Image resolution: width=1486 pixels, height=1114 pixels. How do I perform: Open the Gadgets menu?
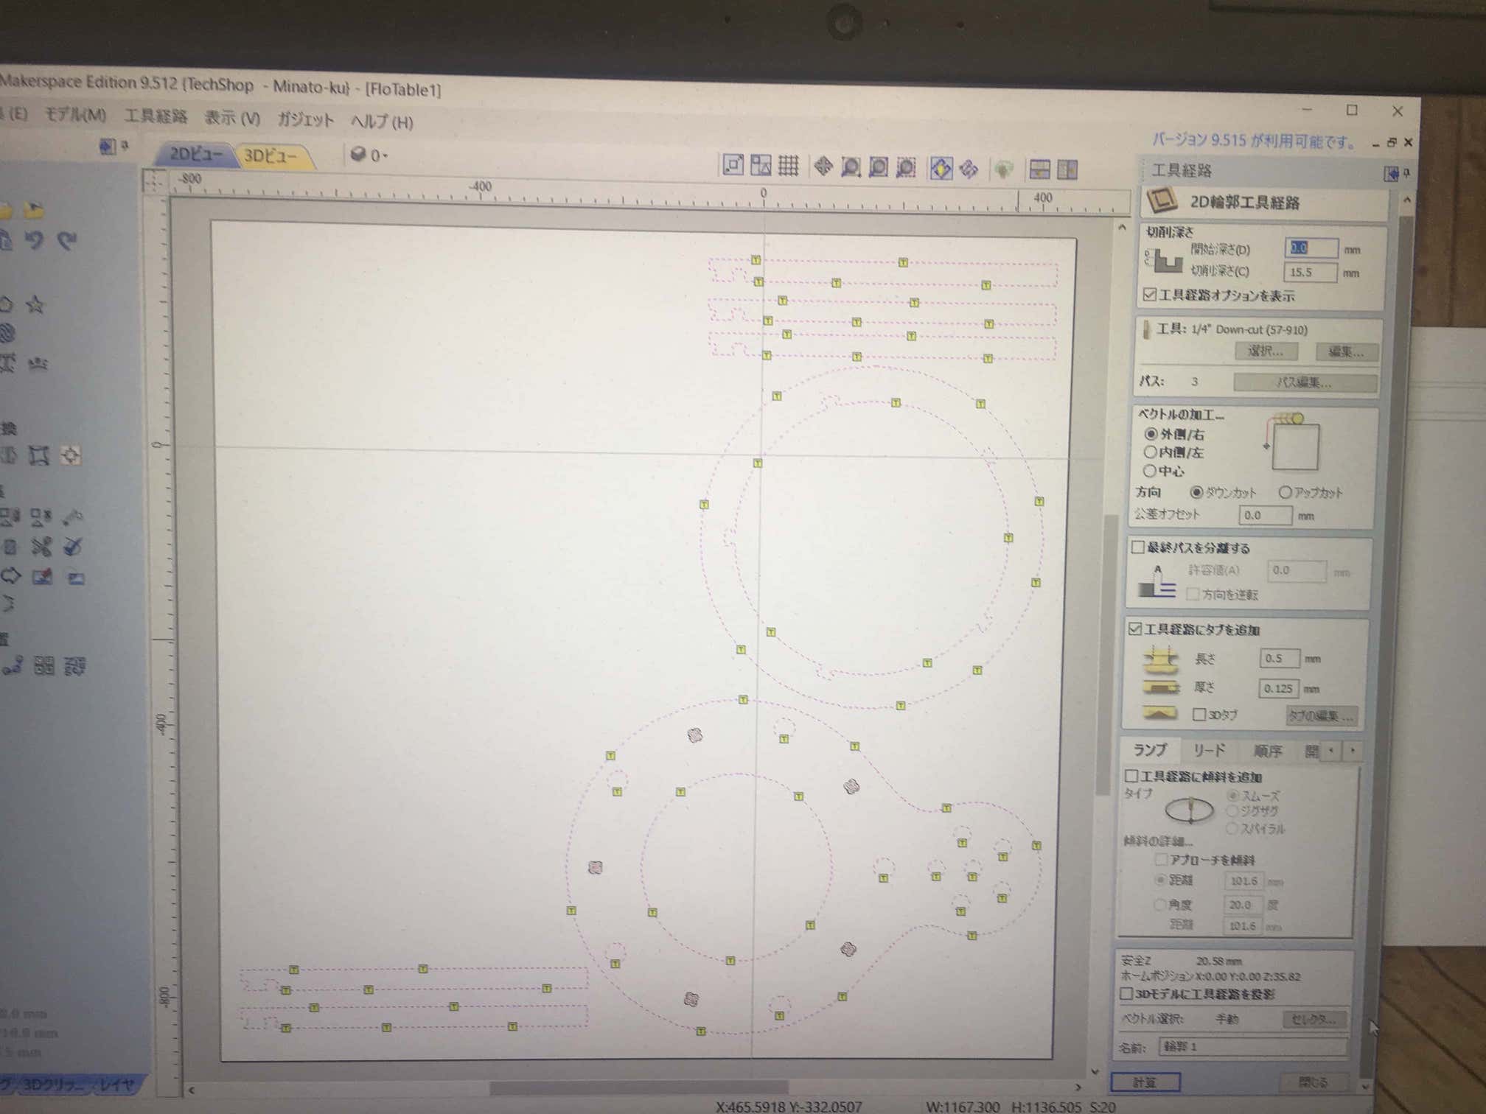pos(305,119)
